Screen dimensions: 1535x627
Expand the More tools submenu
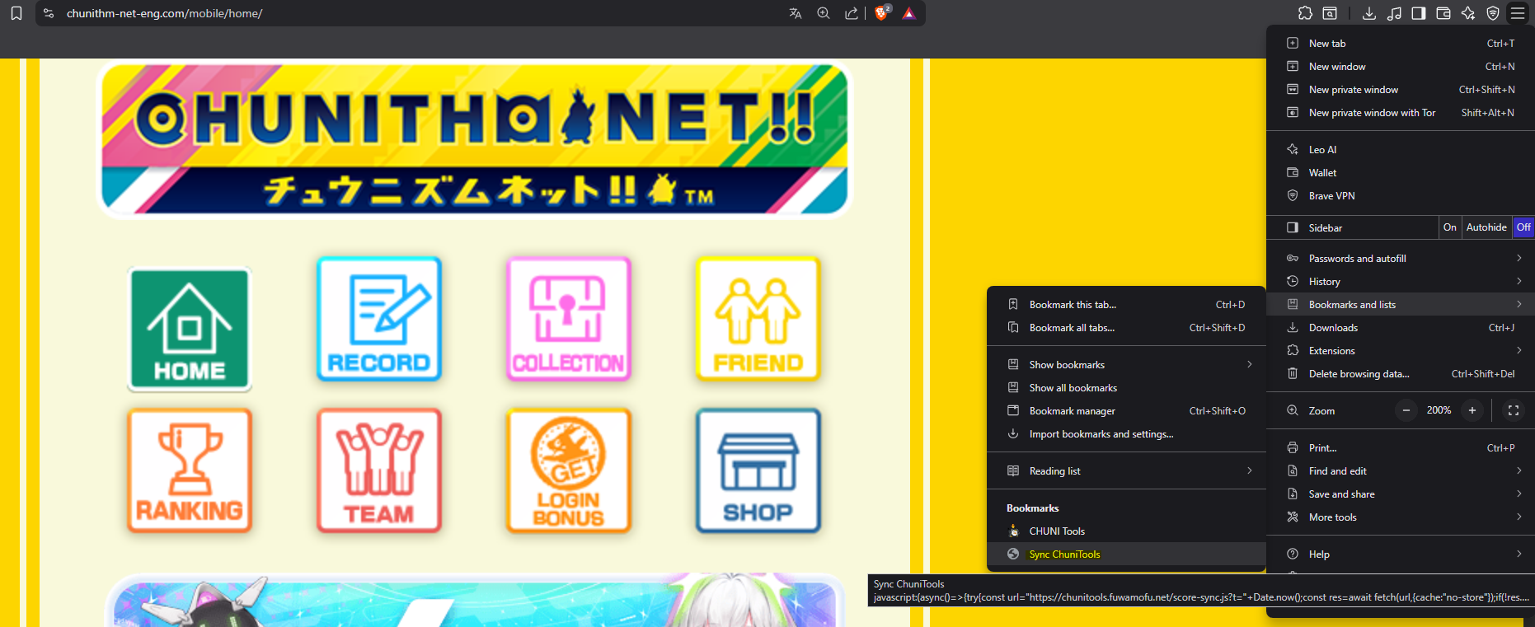1401,517
